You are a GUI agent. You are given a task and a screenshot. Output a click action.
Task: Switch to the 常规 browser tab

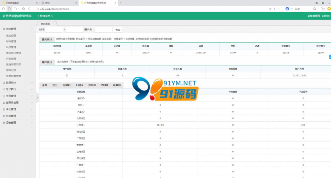(59, 3)
